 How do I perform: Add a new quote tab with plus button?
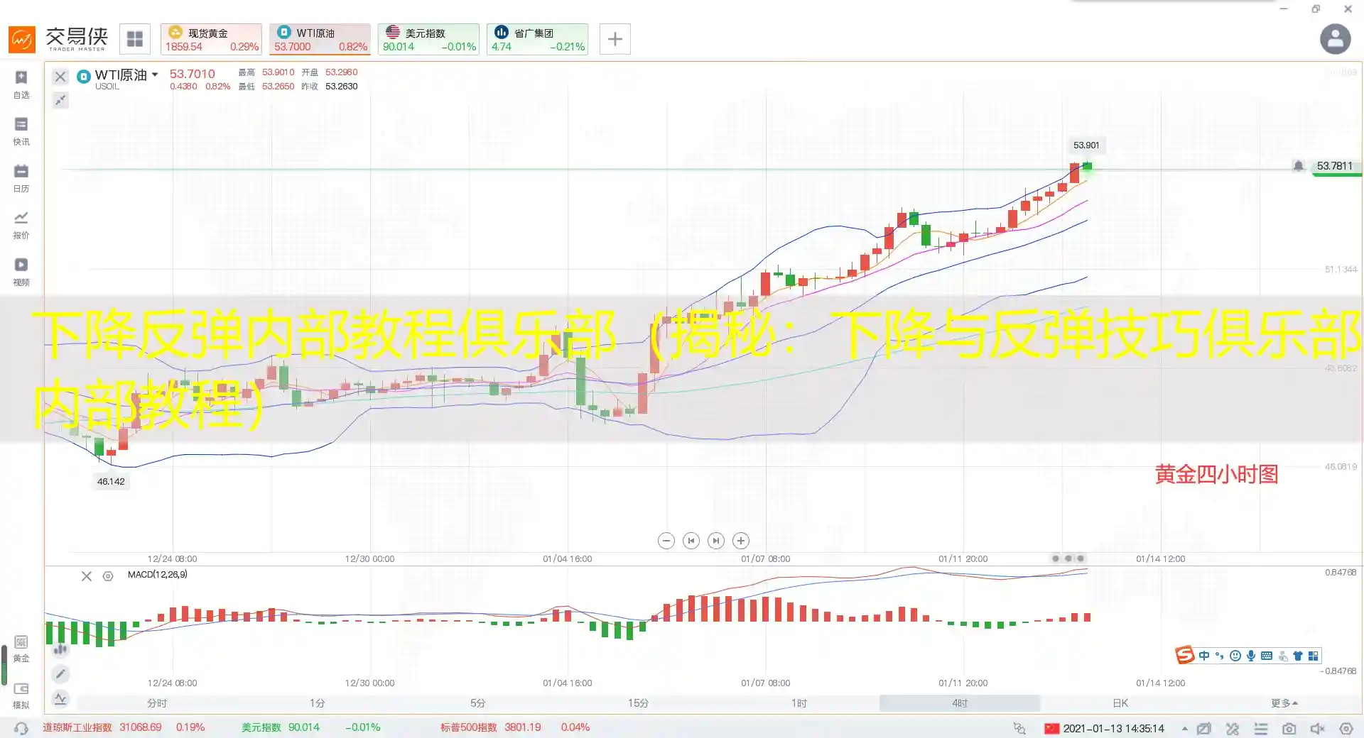point(615,39)
